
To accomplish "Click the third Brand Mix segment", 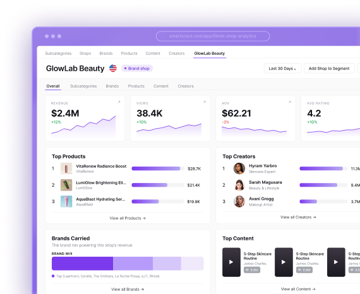I will (167, 264).
